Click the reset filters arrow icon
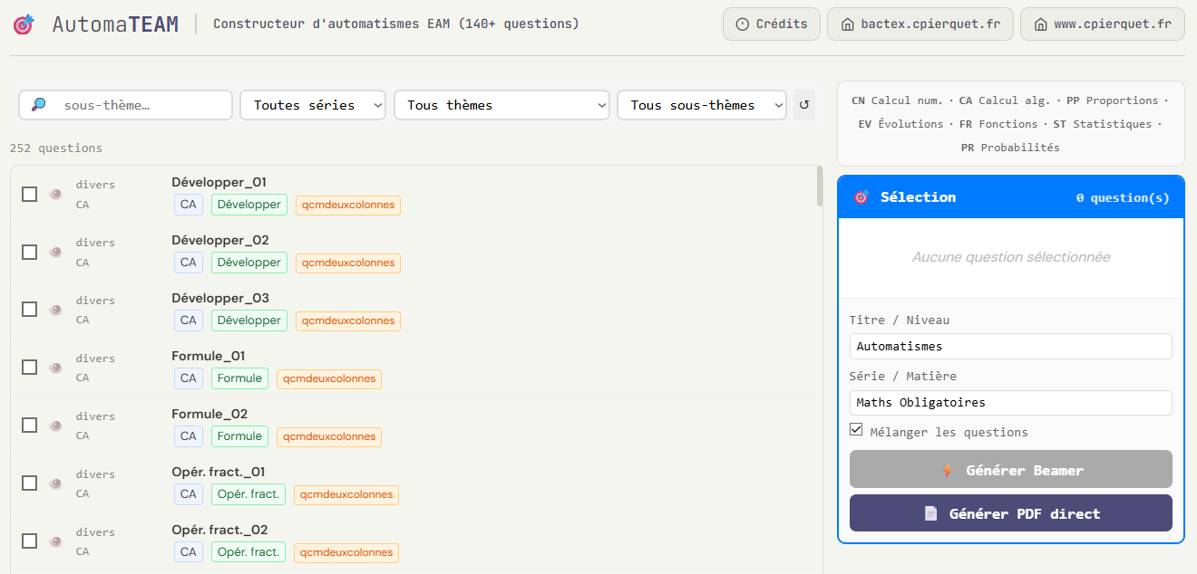This screenshot has height=574, width=1197. [803, 105]
